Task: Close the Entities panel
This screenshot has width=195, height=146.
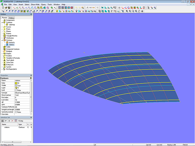Action: click(31, 14)
